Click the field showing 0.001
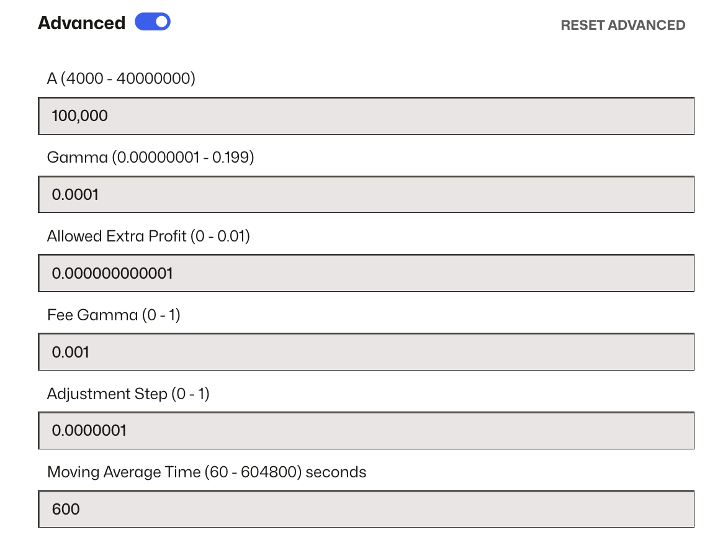 click(x=366, y=352)
